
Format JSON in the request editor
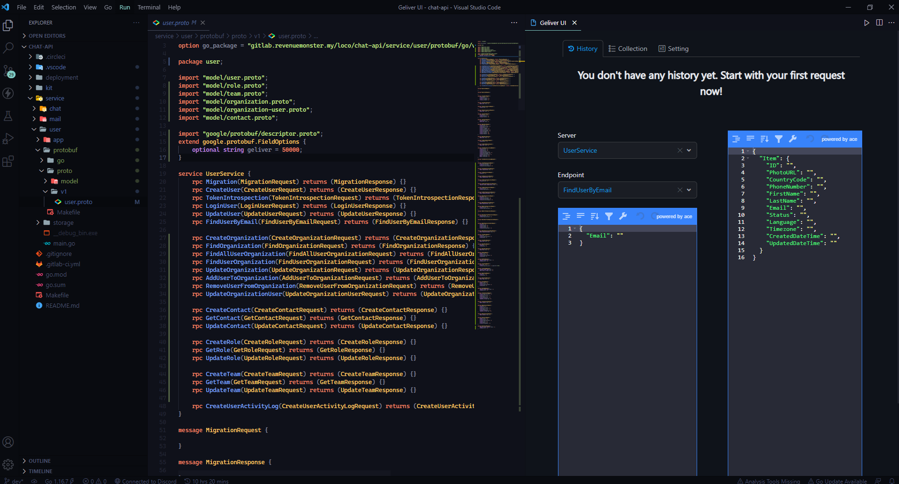[x=566, y=216]
